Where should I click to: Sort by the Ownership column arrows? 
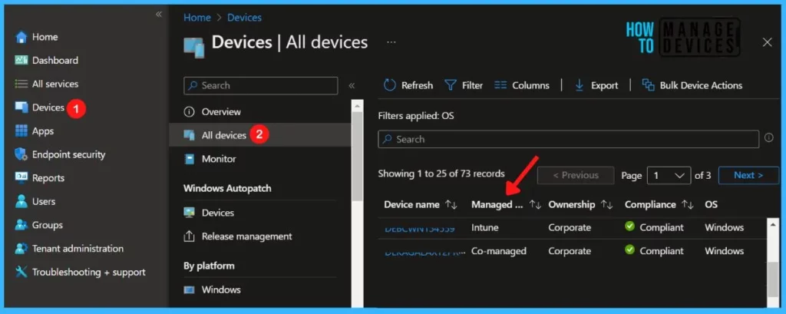tap(607, 205)
